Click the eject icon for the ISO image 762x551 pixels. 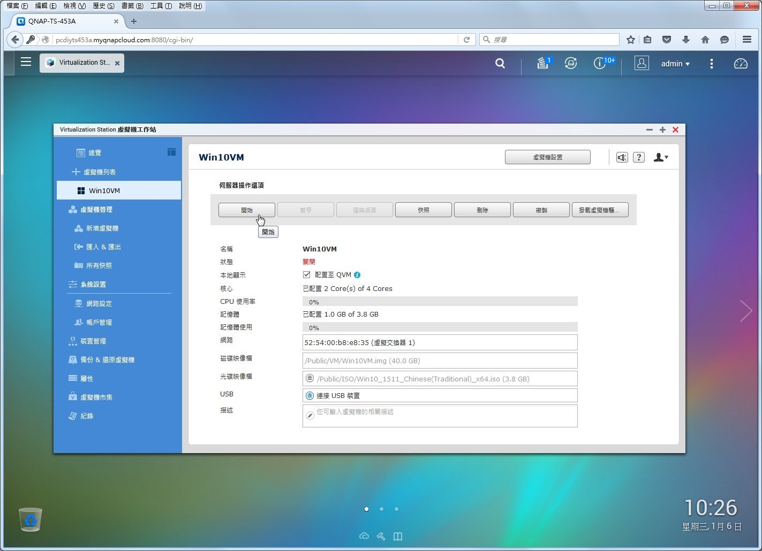[x=310, y=378]
